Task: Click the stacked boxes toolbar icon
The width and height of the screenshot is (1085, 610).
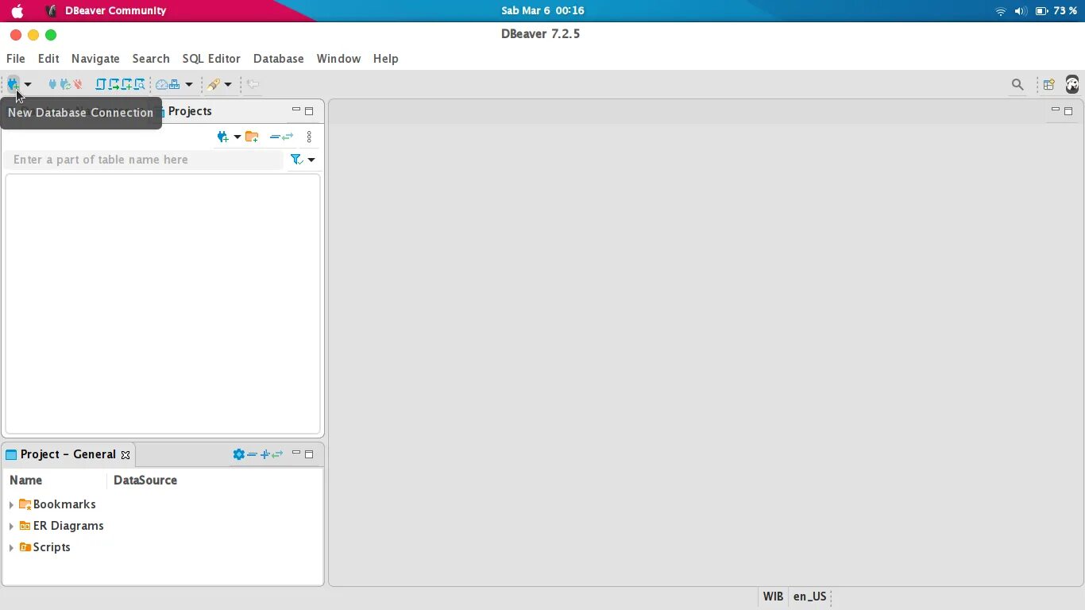Action: pyautogui.click(x=176, y=84)
